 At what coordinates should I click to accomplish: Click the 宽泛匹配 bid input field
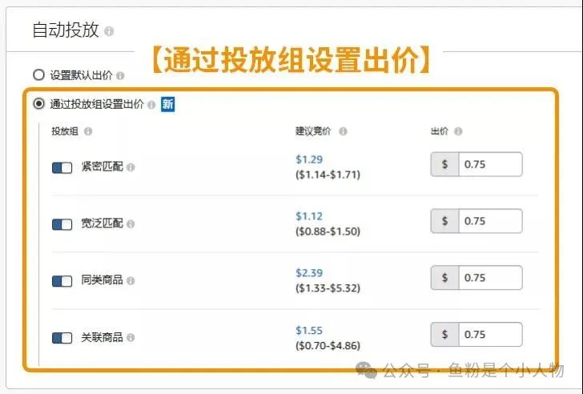tap(490, 221)
